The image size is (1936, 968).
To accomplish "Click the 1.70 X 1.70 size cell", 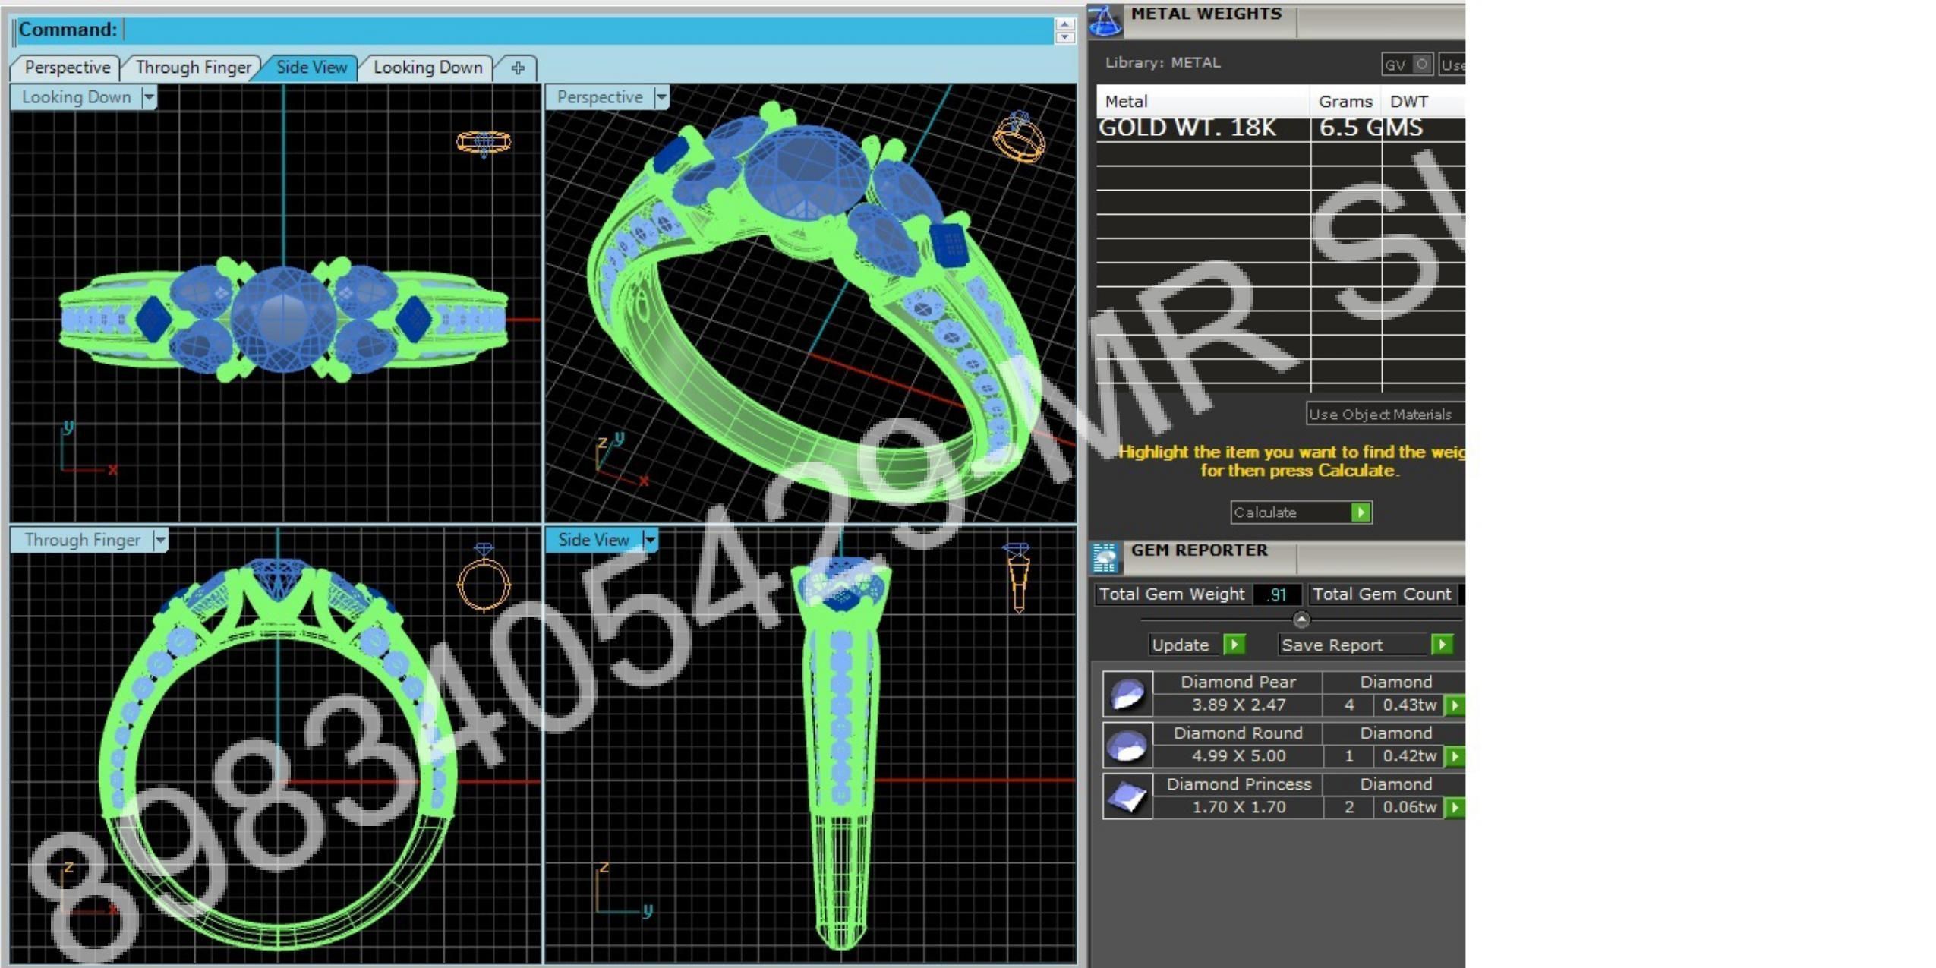I will [1238, 807].
